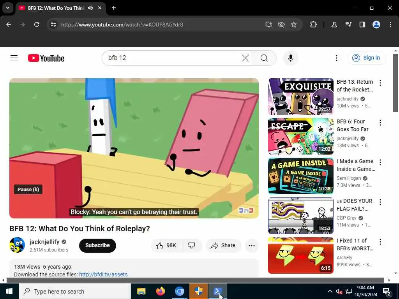Show hidden system tray icons chevron
The image size is (399, 299).
point(330,291)
